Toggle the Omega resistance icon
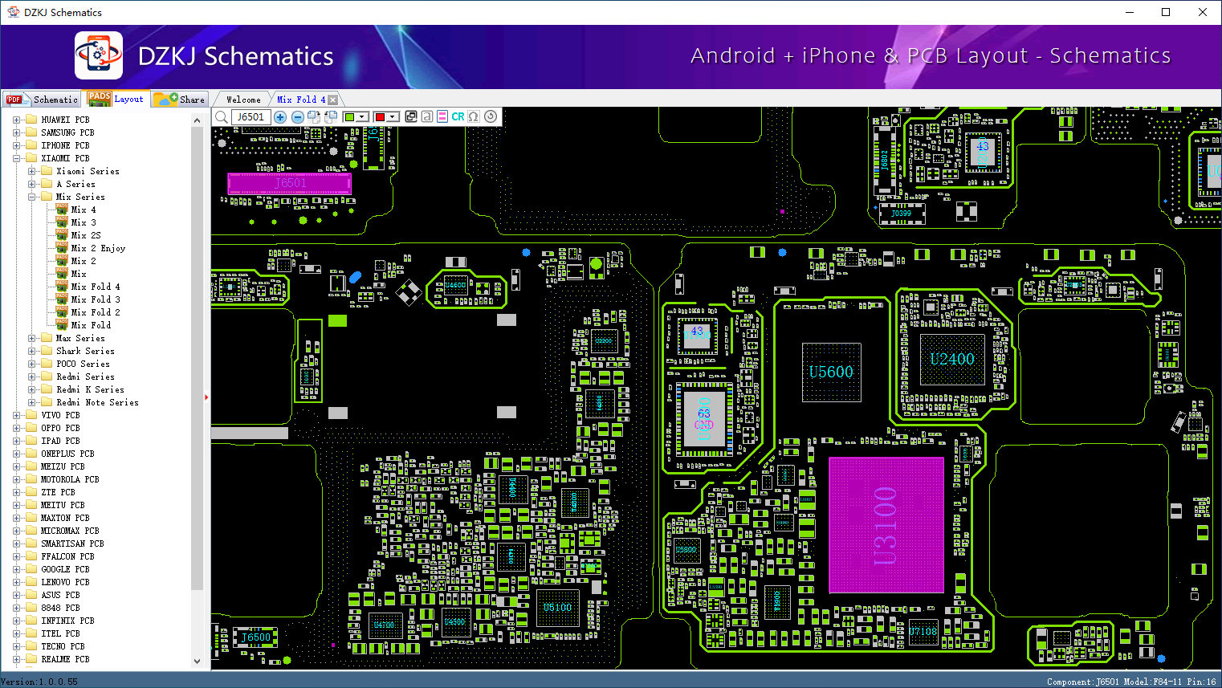The image size is (1222, 688). coord(474,116)
